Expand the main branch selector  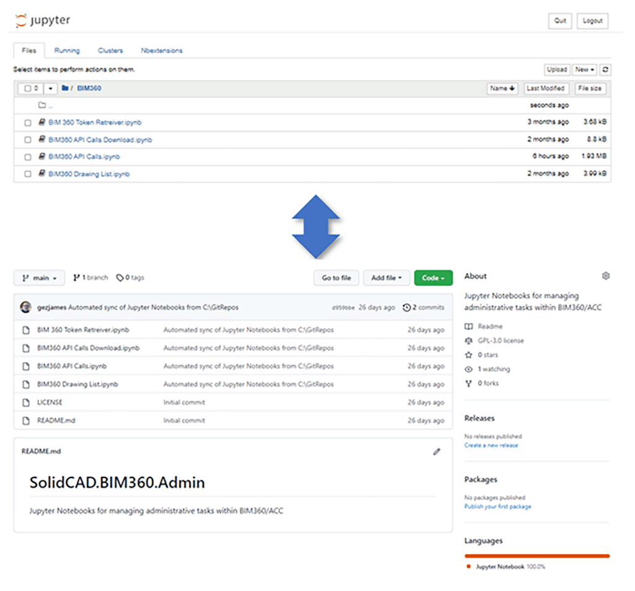[x=38, y=278]
